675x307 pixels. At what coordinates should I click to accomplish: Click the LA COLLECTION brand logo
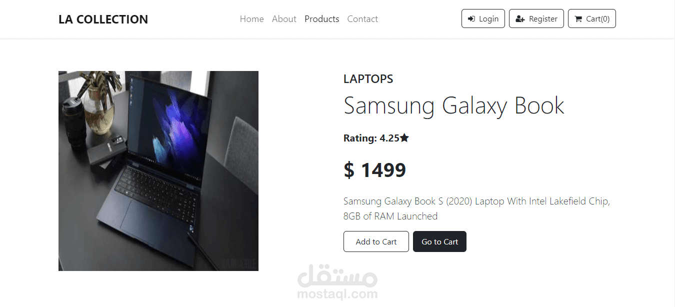pos(103,19)
